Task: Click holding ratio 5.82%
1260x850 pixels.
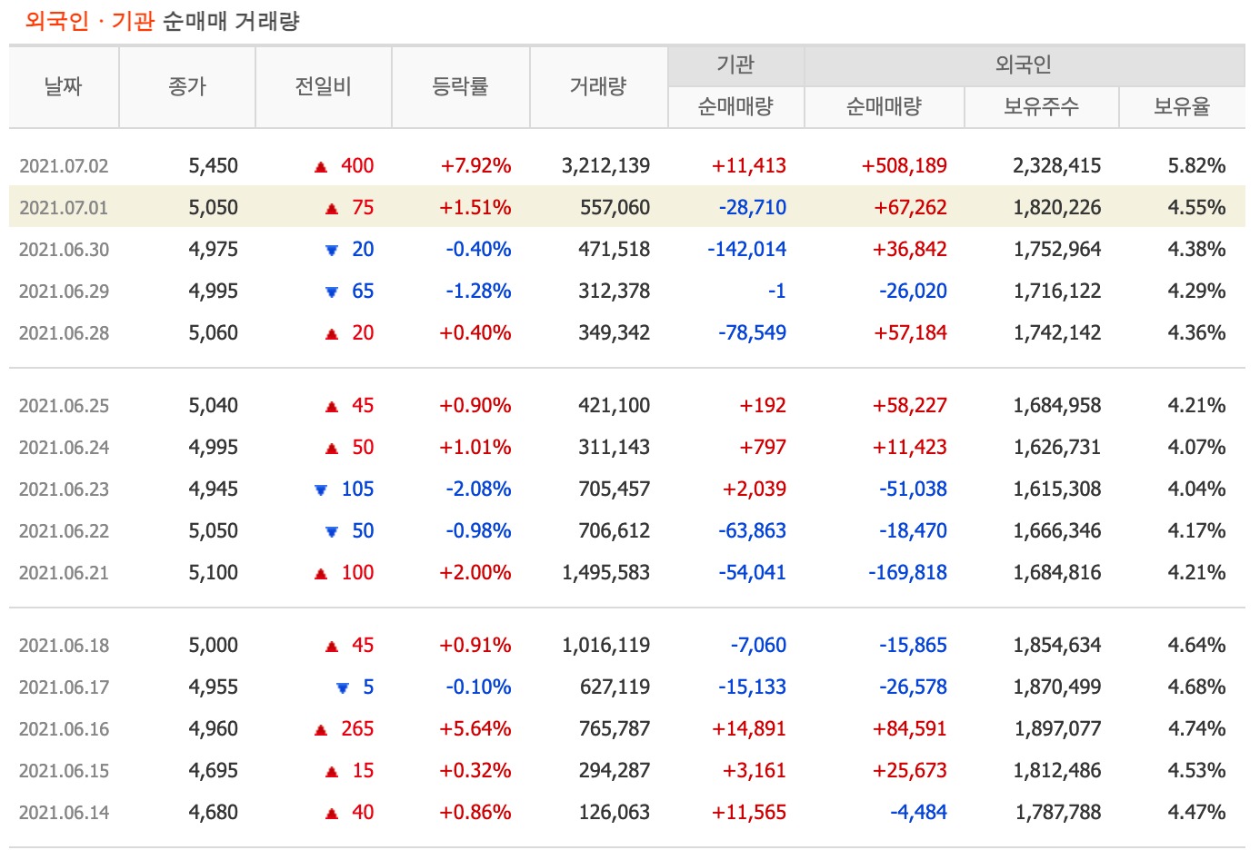Action: [1197, 166]
